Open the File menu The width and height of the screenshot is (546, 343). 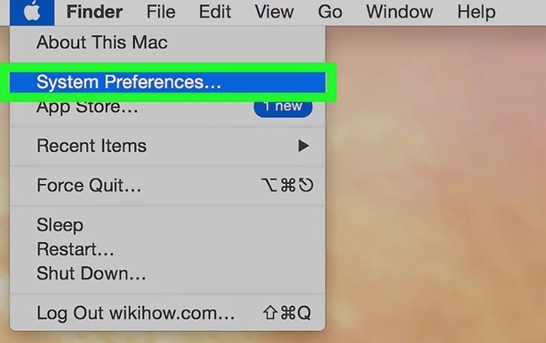click(x=161, y=12)
